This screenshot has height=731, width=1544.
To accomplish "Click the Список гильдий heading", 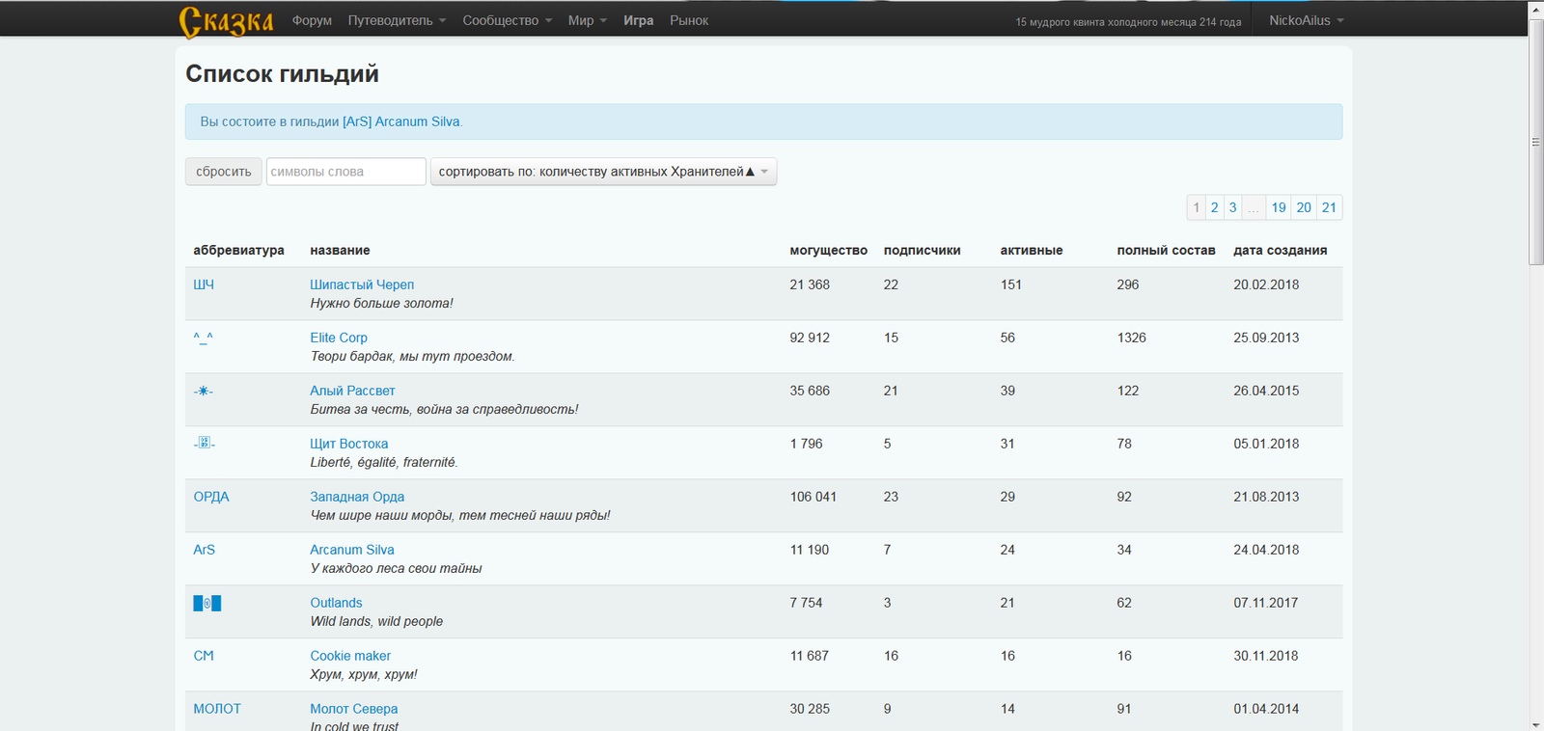I will 282,73.
